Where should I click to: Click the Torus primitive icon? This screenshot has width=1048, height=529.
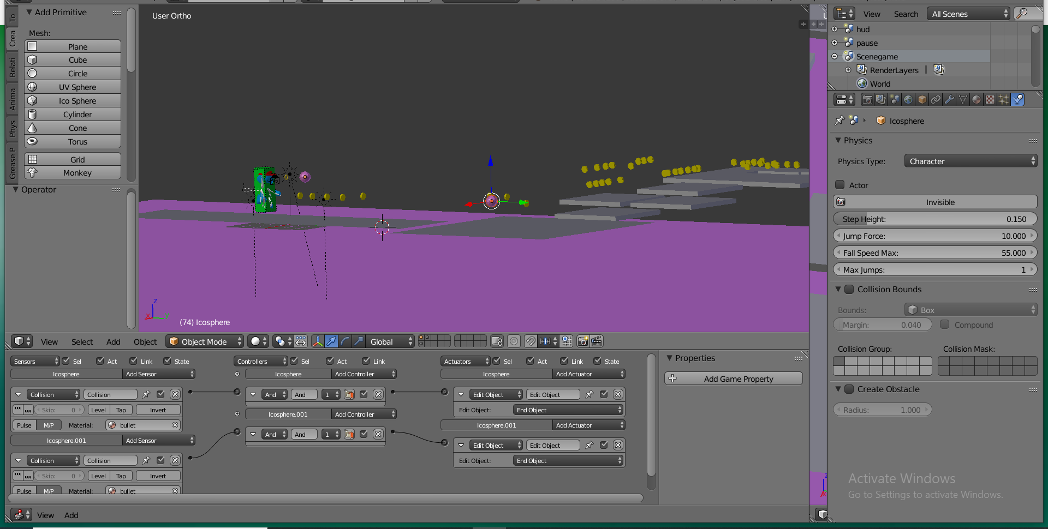click(33, 142)
